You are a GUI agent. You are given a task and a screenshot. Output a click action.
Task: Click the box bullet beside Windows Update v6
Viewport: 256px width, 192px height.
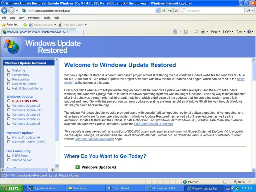9,123
